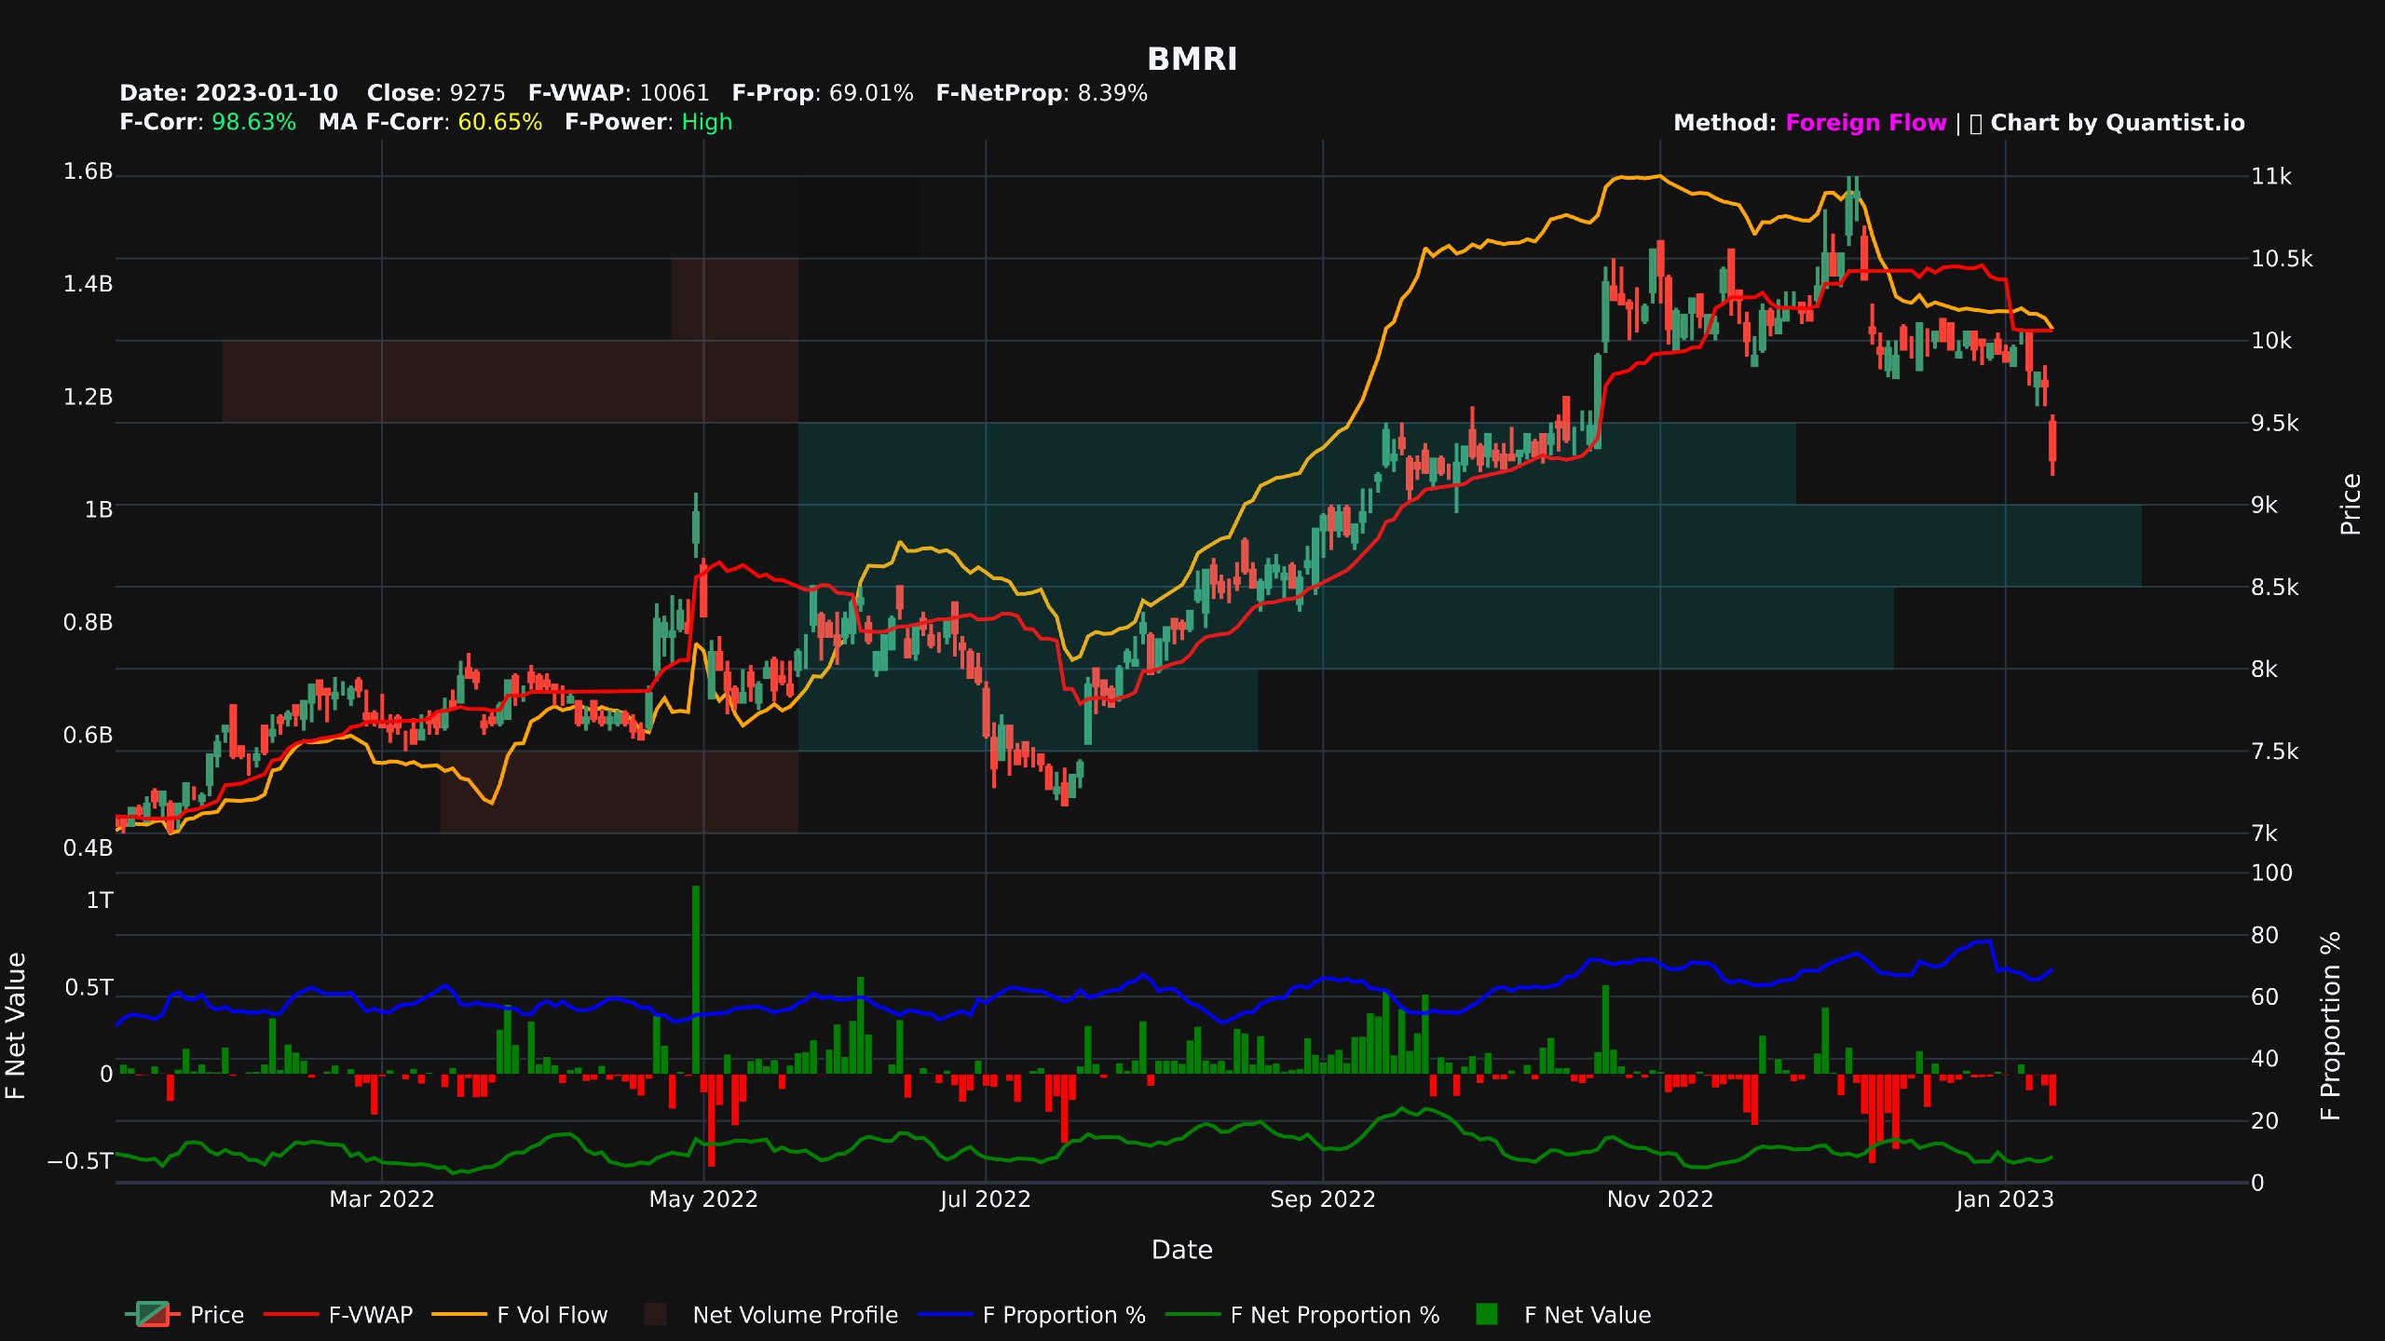Select the BMRI chart title
This screenshot has width=2385, height=1341.
[x=1192, y=60]
